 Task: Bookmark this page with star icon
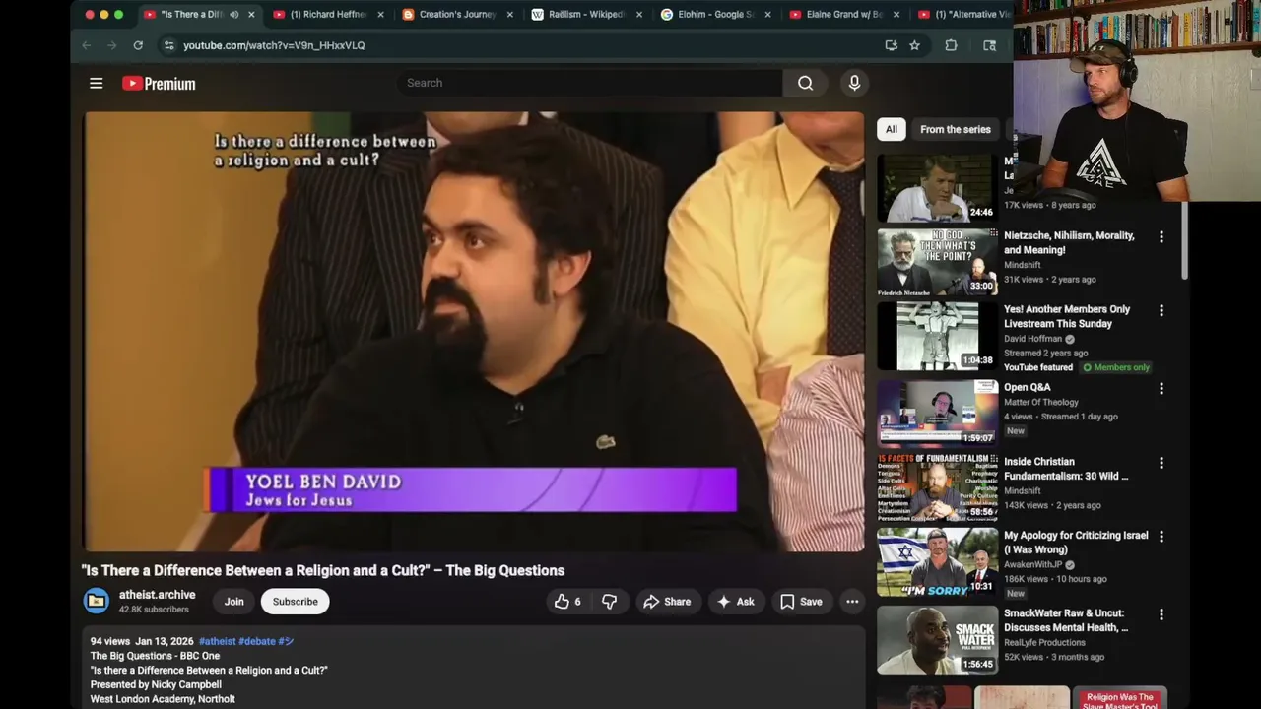[914, 45]
